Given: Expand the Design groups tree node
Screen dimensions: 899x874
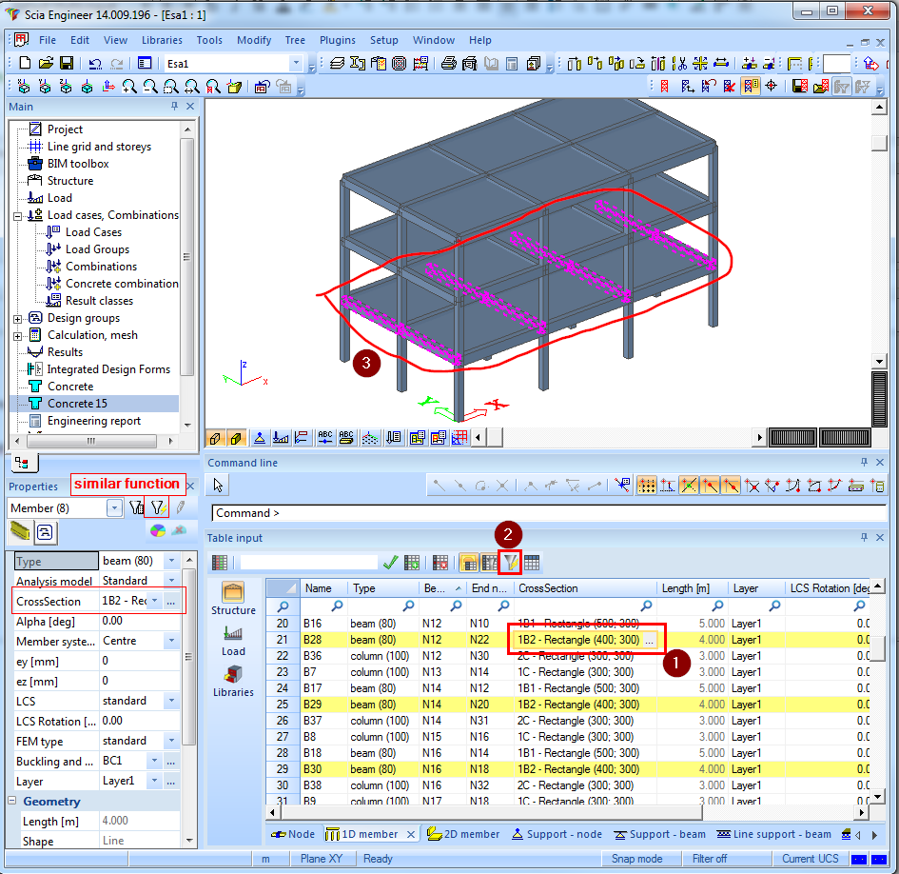Looking at the screenshot, I should point(18,318).
